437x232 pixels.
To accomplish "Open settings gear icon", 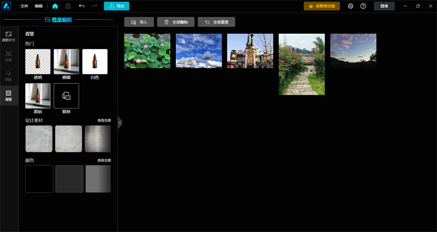I will tap(351, 6).
